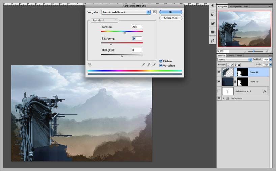This screenshot has height=171, width=276.
Task: Click the Fläche percentage field
Action: [x=266, y=65]
